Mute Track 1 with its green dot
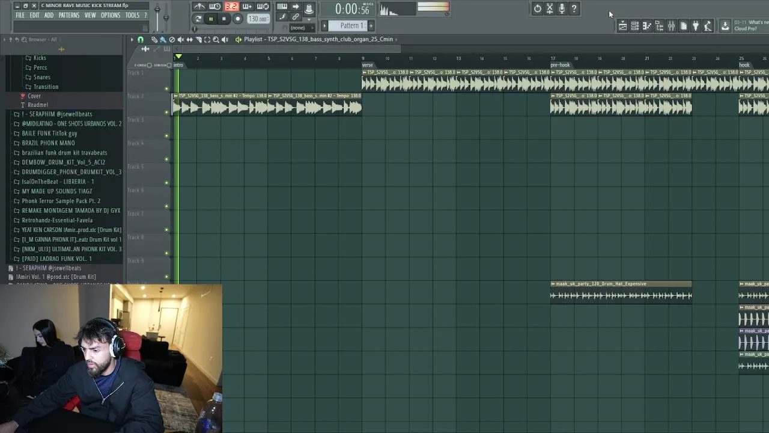The width and height of the screenshot is (769, 433). pos(166,89)
